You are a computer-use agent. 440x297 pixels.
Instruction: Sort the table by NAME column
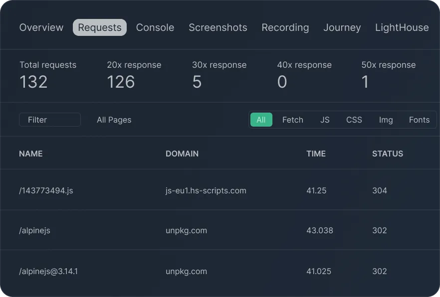31,153
